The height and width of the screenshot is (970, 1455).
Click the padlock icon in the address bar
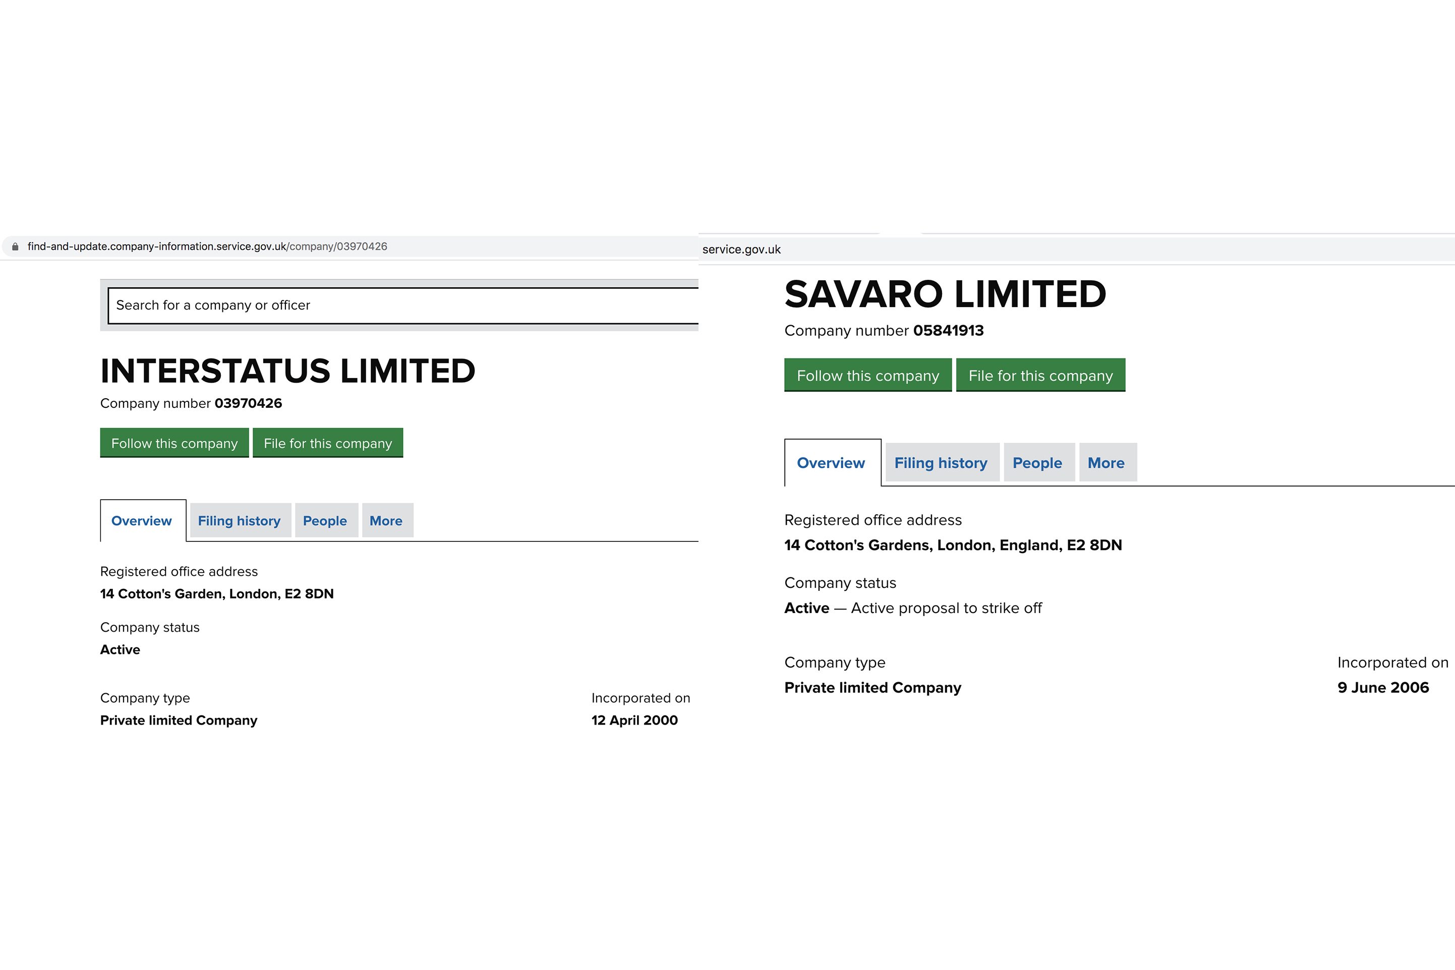[16, 246]
